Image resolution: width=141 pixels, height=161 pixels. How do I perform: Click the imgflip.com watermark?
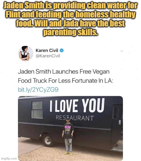click(x=9, y=158)
